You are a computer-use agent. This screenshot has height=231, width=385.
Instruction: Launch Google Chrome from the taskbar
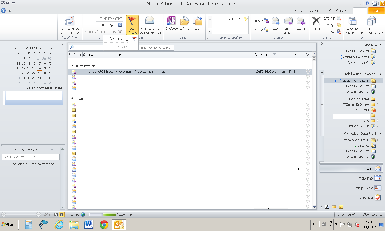pos(104,225)
